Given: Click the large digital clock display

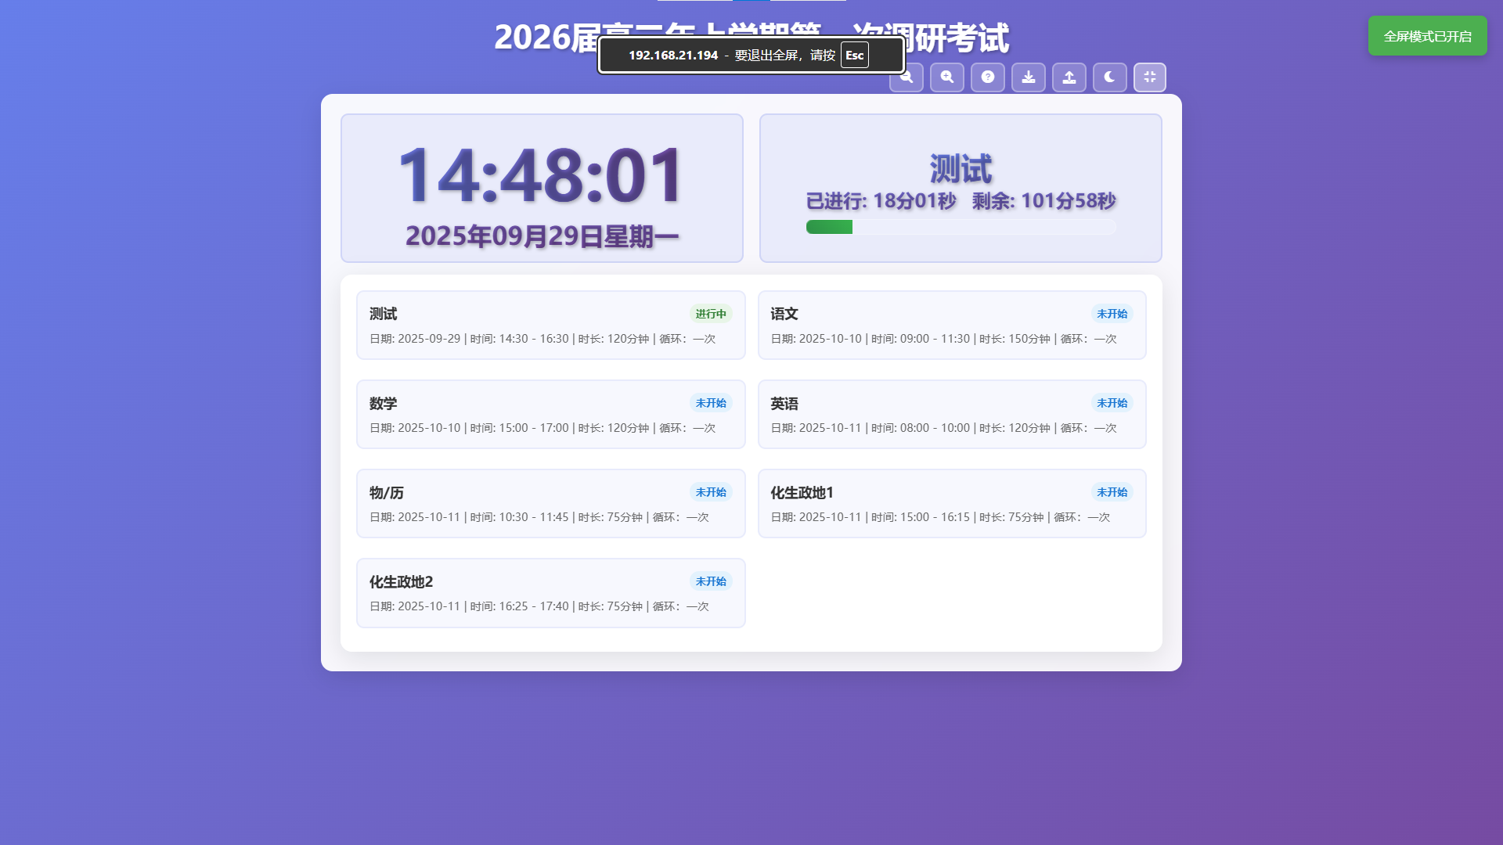Looking at the screenshot, I should pos(541,176).
